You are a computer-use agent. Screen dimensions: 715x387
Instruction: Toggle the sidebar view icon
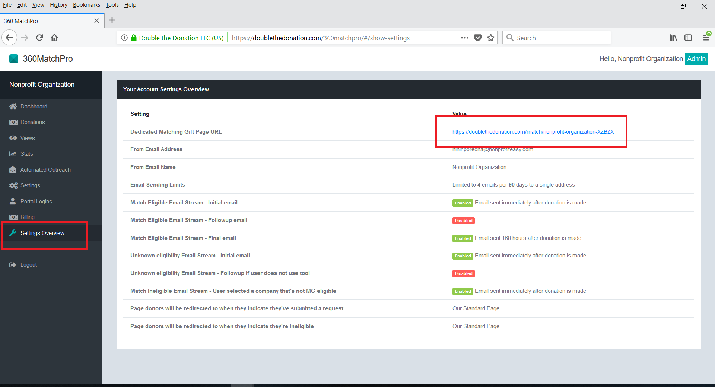tap(688, 38)
